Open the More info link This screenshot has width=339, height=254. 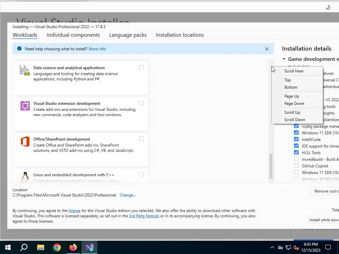97,49
